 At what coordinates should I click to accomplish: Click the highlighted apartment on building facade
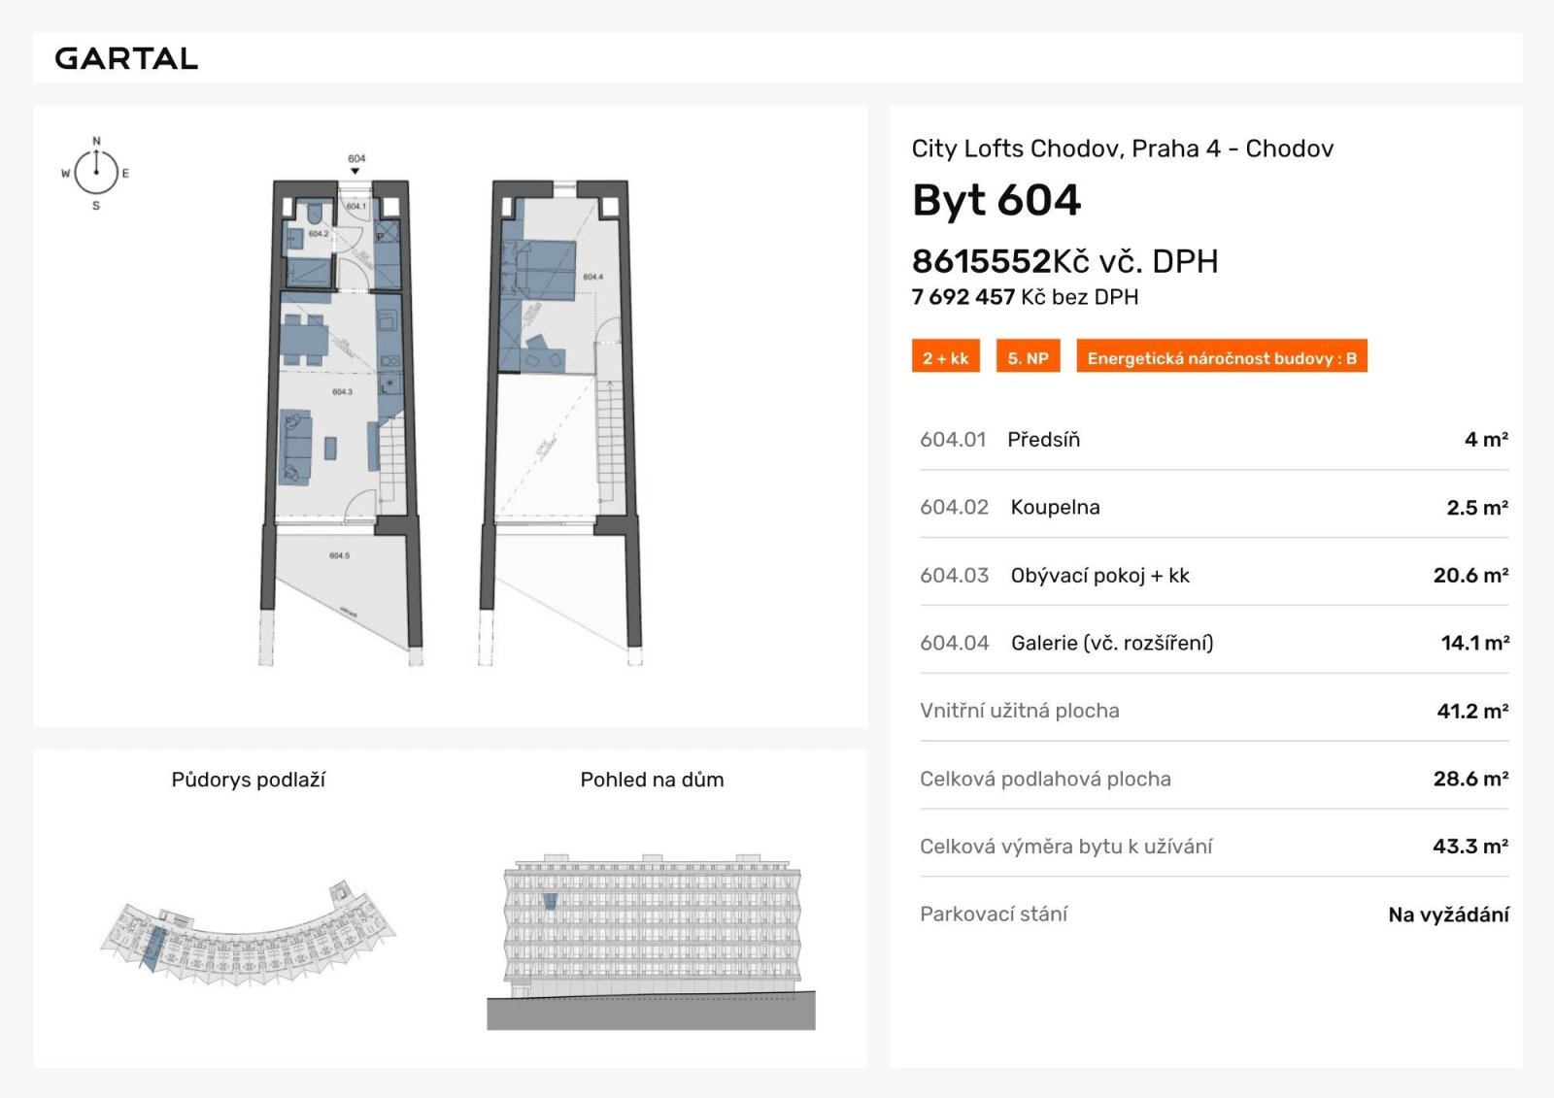click(550, 901)
